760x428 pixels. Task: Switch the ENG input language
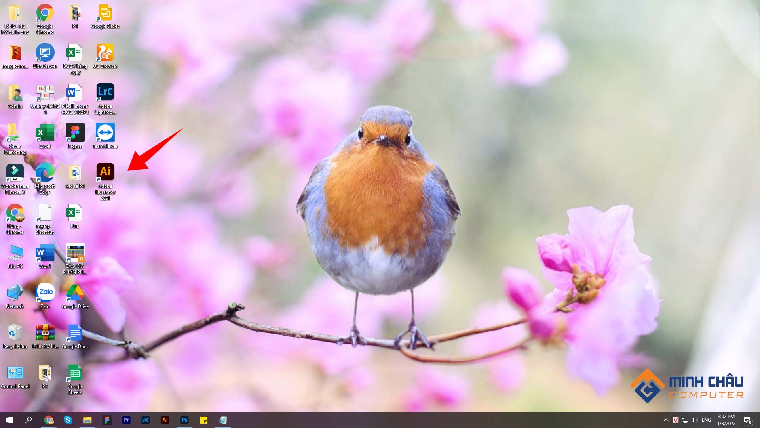point(707,420)
